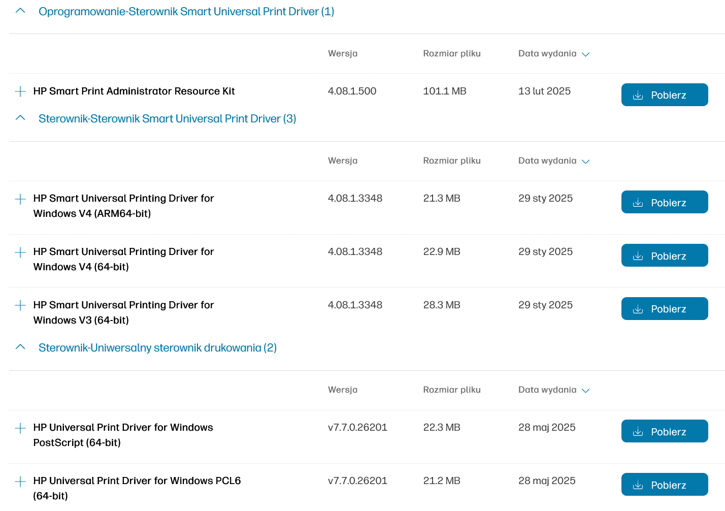Expand HP Smart Print Administrator Resource Kit details
Image resolution: width=725 pixels, height=511 pixels.
[20, 91]
